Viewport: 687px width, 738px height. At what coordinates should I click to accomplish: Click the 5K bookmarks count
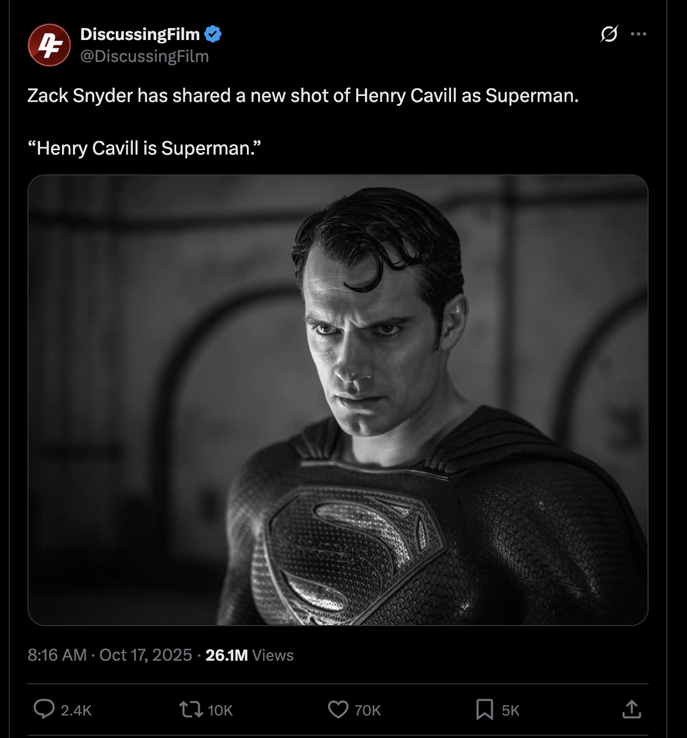[x=510, y=711]
